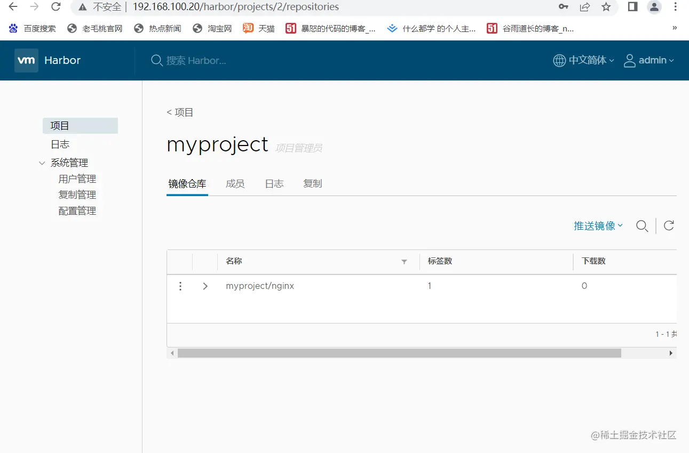This screenshot has width=689, height=453.
Task: Click the refresh repository list icon
Action: tap(669, 225)
